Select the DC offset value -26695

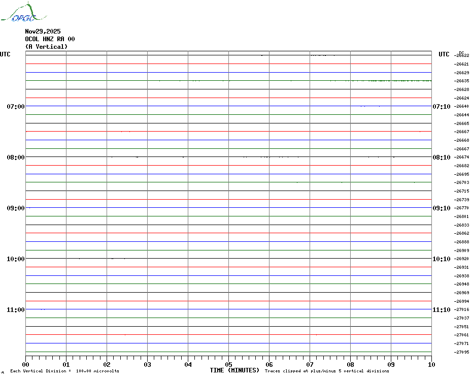[461, 174]
